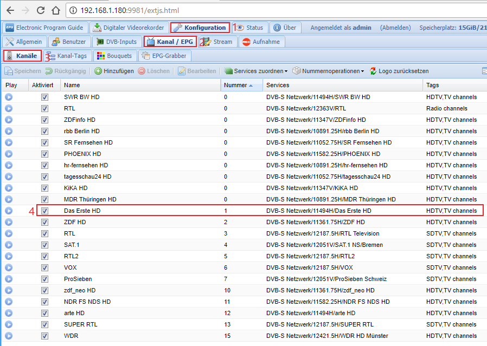Click the Abmelden logout link
This screenshot has height=346, width=487.
click(395, 28)
